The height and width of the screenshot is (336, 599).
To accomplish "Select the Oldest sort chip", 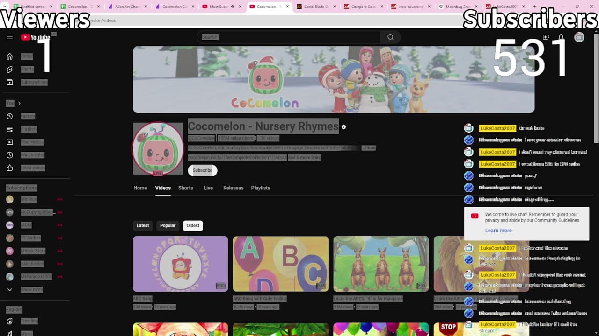I will 193,225.
